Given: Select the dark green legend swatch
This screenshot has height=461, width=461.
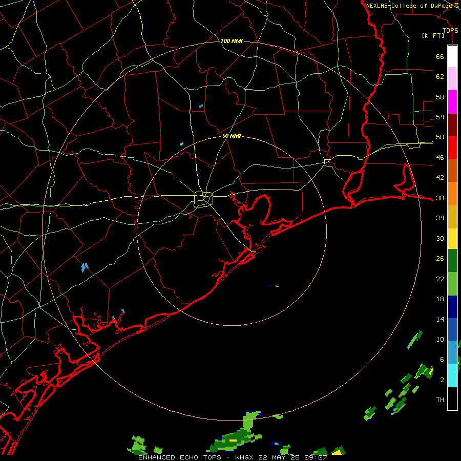Looking at the screenshot, I should point(452,261).
